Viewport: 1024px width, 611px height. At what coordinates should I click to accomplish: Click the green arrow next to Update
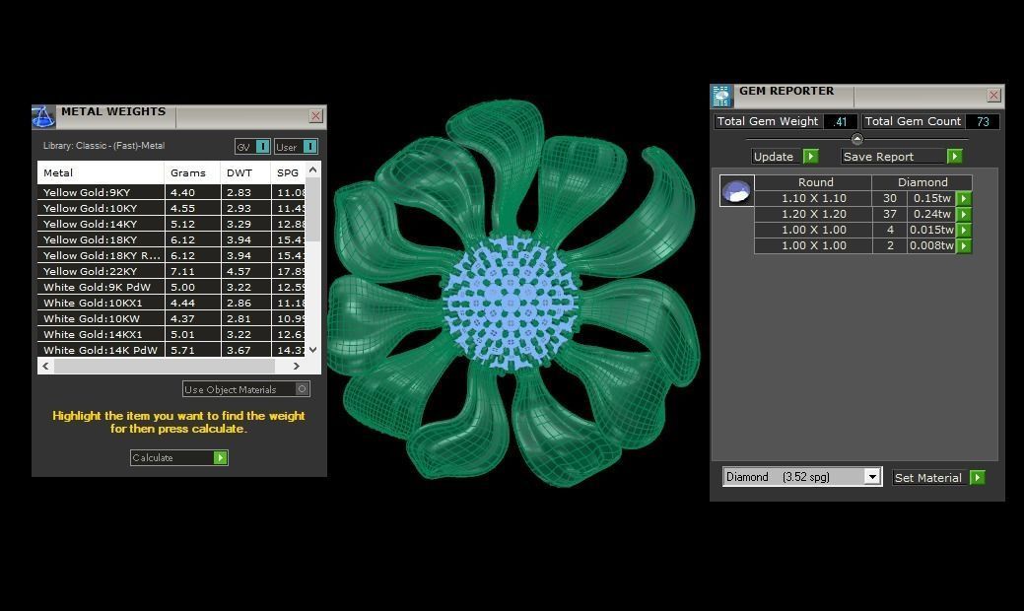(x=810, y=156)
